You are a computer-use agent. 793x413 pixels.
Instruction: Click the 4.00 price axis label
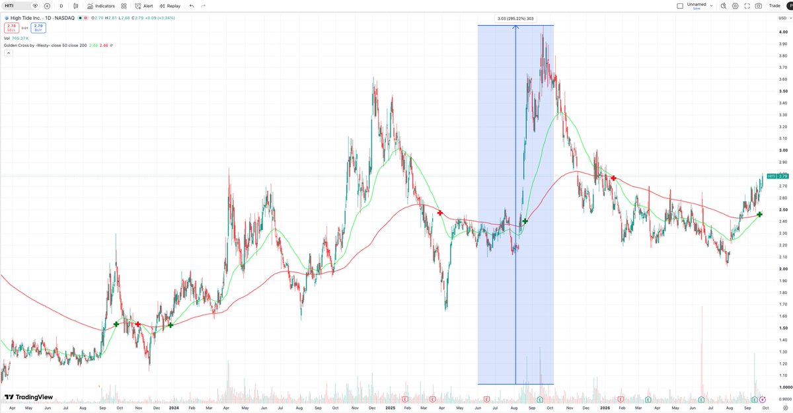point(782,32)
